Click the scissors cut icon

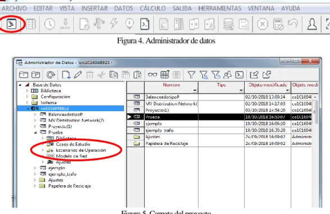(x=102, y=75)
